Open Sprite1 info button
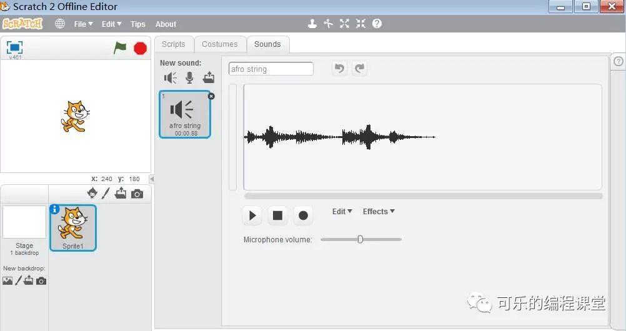Image resolution: width=626 pixels, height=331 pixels. click(x=55, y=209)
